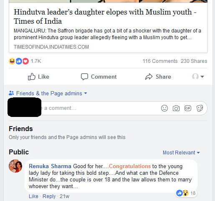215x201 pixels.
Task: Click the emoji smiley icon in comment box
Action: [164, 108]
